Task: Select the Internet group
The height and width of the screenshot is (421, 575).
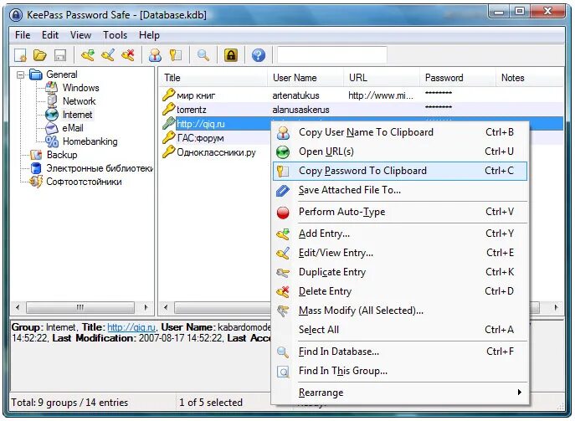Action: pyautogui.click(x=77, y=115)
